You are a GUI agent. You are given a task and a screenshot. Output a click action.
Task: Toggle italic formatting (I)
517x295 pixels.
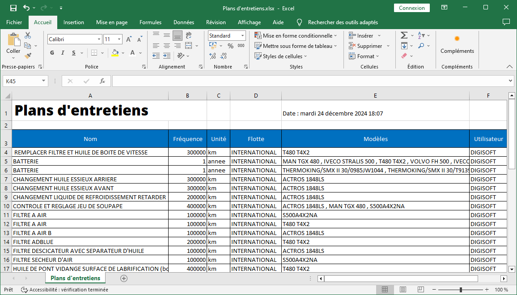click(63, 53)
